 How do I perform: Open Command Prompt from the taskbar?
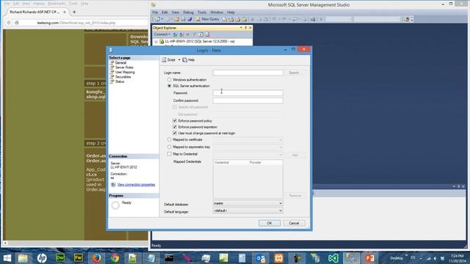tap(169, 258)
